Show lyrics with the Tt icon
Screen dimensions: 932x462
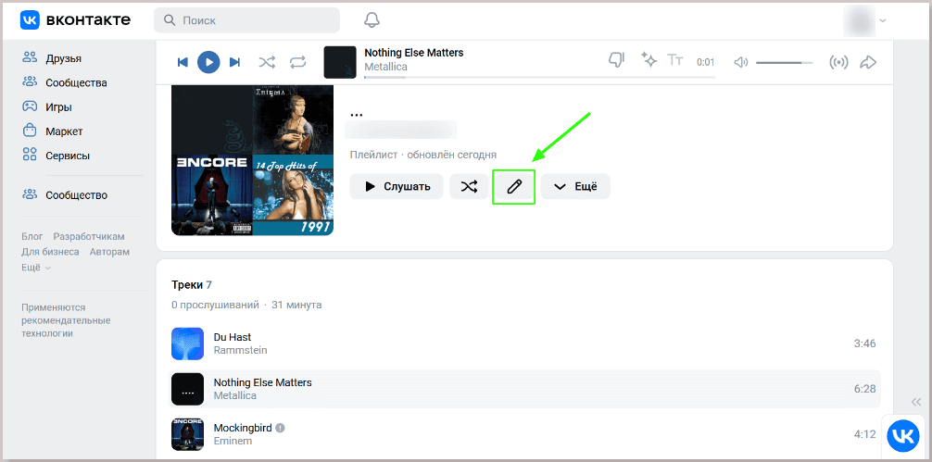(x=675, y=60)
